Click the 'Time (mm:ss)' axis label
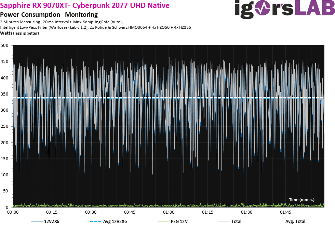The image size is (335, 226). click(x=301, y=199)
